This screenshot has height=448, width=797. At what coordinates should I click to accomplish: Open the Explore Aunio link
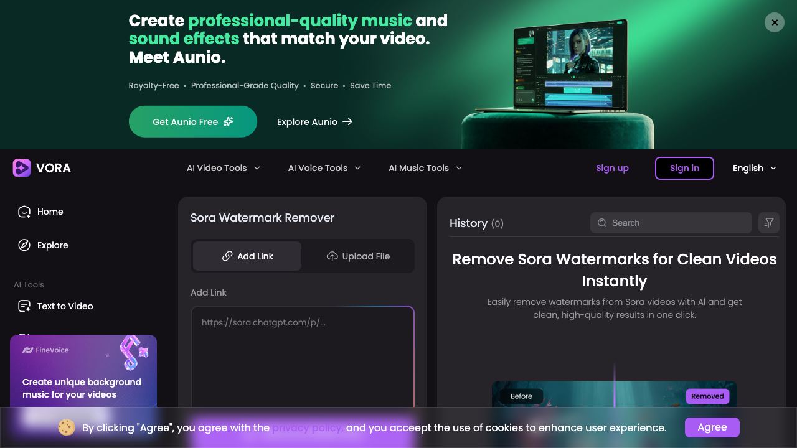pyautogui.click(x=315, y=122)
